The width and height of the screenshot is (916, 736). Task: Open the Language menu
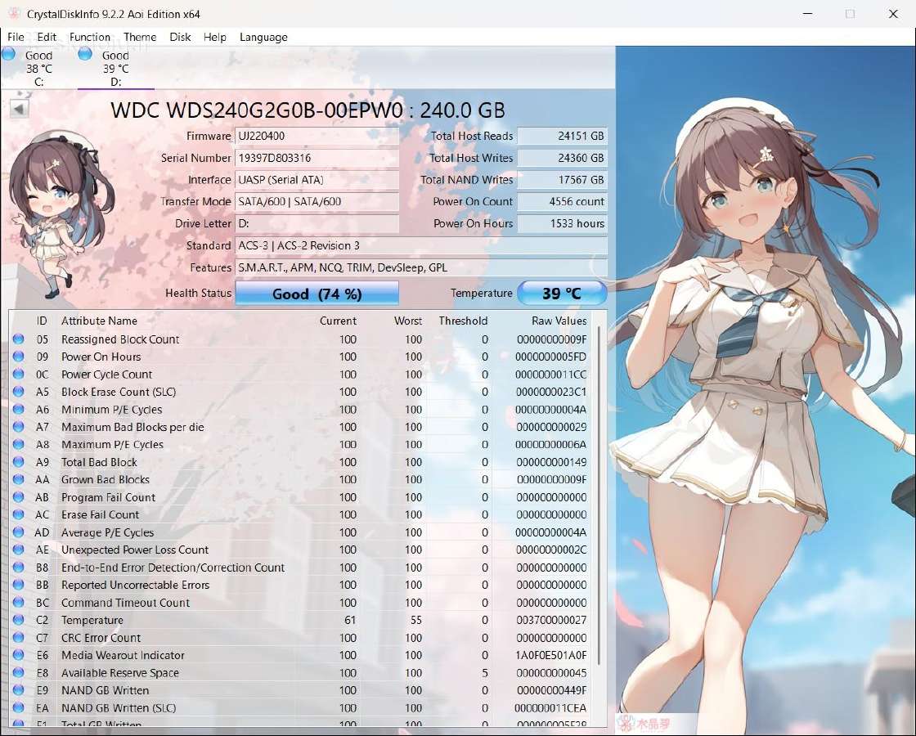263,37
